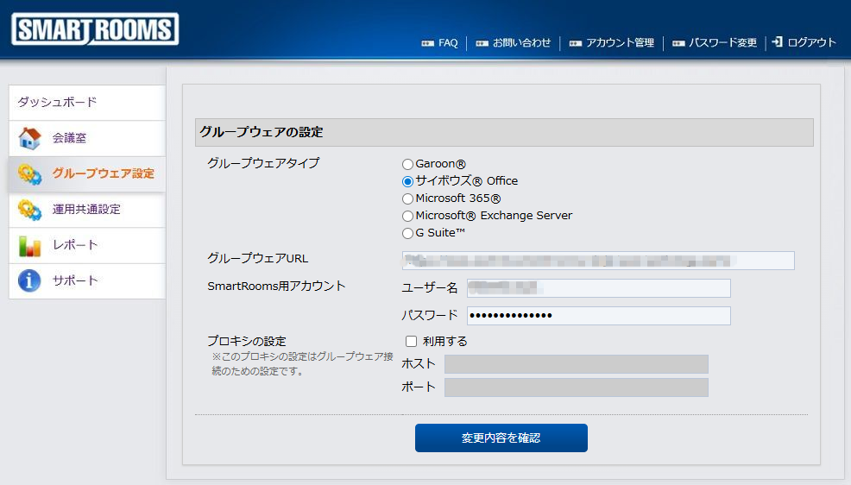This screenshot has width=851, height=485.
Task: Open the レポート sidebar item
Action: (x=87, y=245)
